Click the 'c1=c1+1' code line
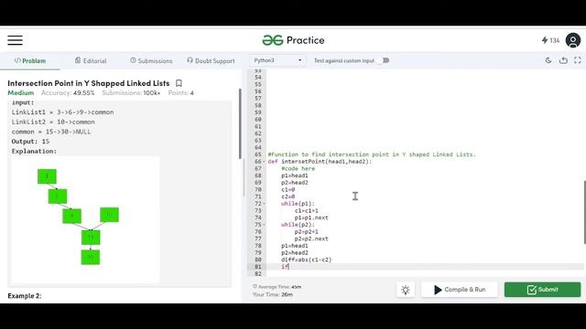Image resolution: width=586 pixels, height=329 pixels. (x=307, y=211)
